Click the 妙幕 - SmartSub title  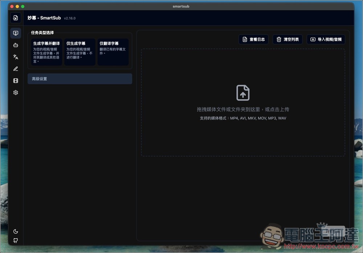click(x=44, y=18)
